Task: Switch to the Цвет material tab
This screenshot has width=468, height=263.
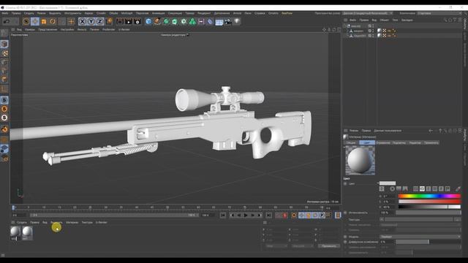Action: pyautogui.click(x=367, y=143)
